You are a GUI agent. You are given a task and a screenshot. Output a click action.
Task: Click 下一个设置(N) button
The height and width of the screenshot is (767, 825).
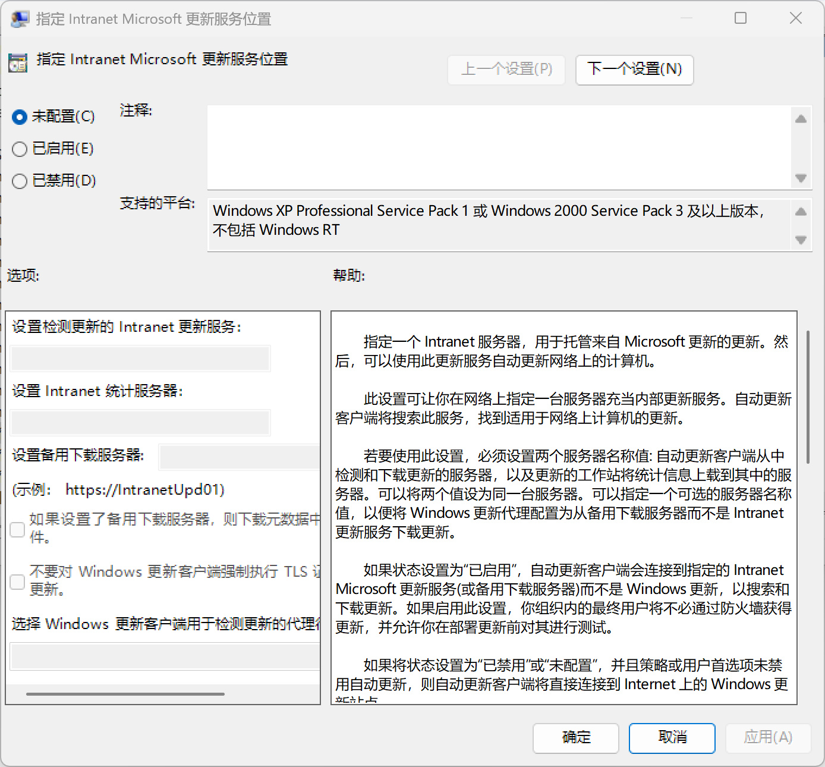click(634, 70)
